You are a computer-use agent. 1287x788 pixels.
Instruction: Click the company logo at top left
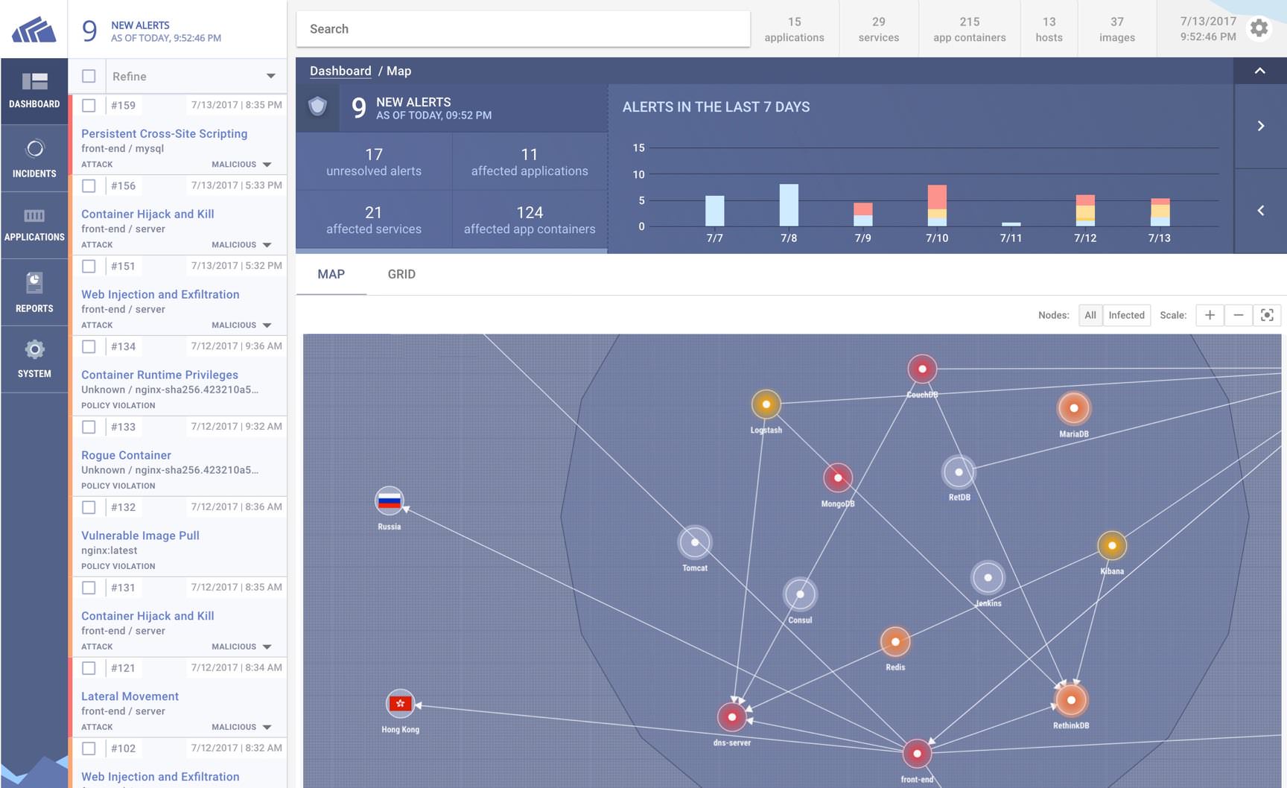coord(34,30)
